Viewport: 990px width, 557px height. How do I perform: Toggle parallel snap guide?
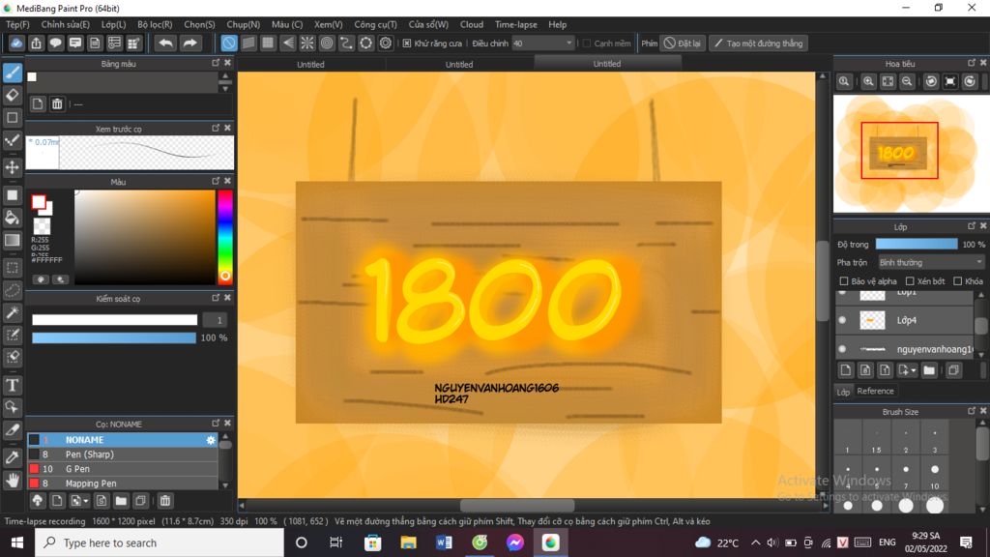click(248, 43)
